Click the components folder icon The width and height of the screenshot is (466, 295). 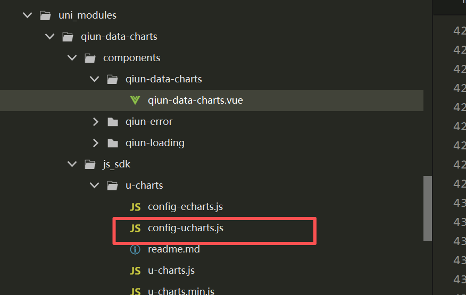[90, 58]
